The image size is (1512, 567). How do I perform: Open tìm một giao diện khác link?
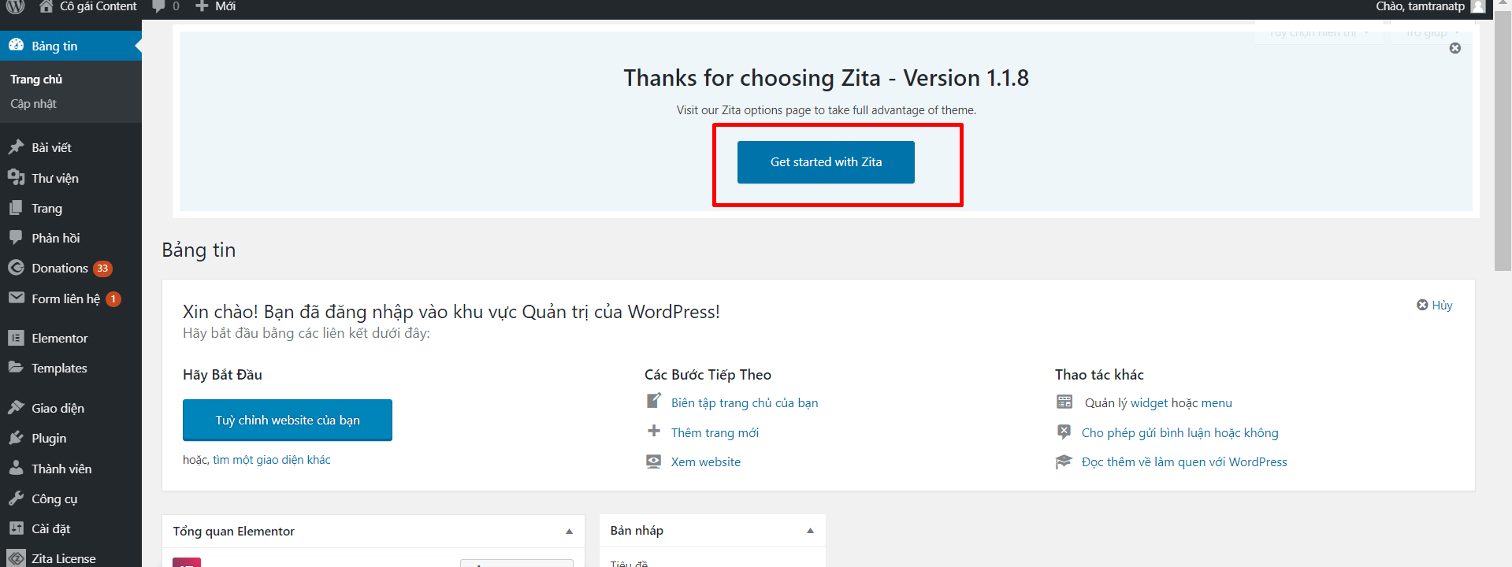tap(272, 460)
